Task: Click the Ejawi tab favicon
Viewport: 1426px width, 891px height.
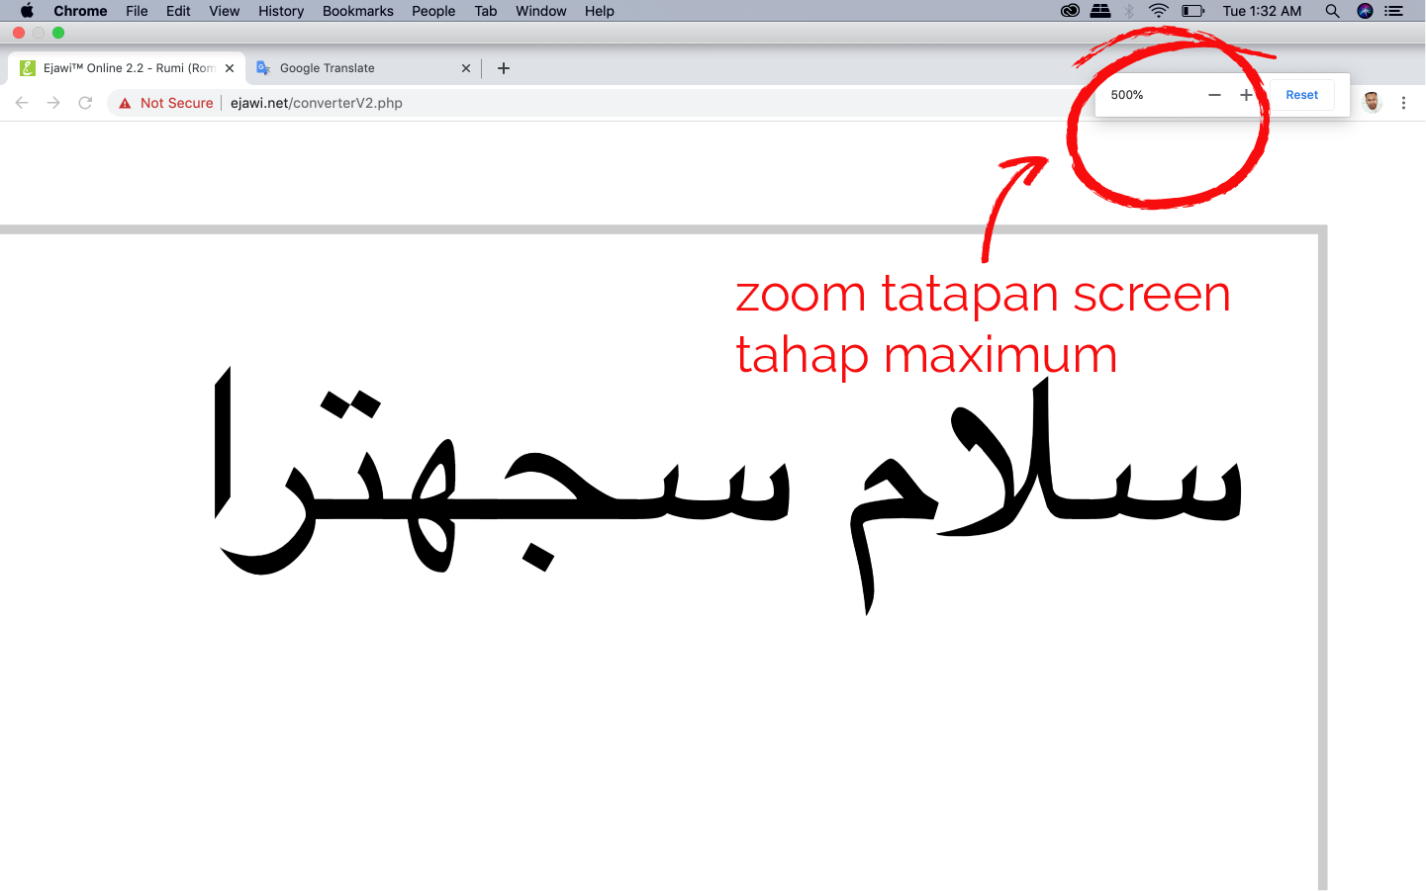Action: point(28,68)
